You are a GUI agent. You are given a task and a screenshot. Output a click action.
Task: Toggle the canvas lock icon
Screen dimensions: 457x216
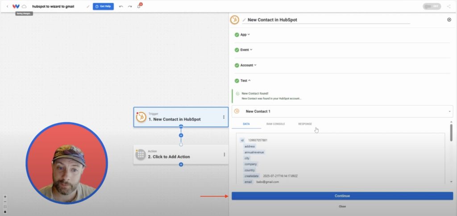coord(5,212)
